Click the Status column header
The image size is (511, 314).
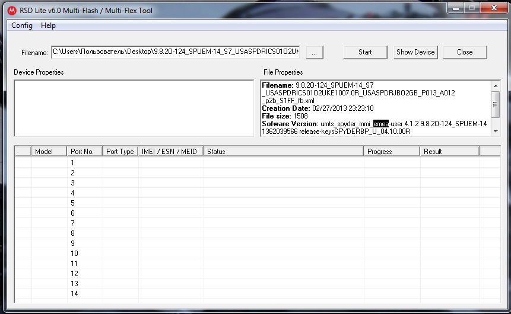pyautogui.click(x=283, y=151)
